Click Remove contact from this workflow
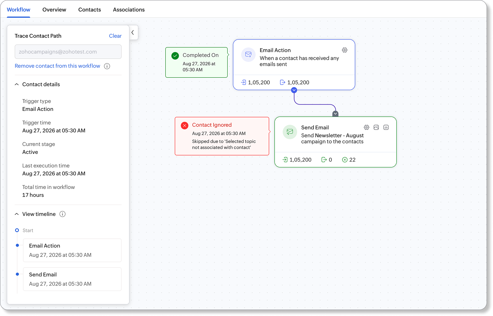This screenshot has height=316, width=493. 57,66
